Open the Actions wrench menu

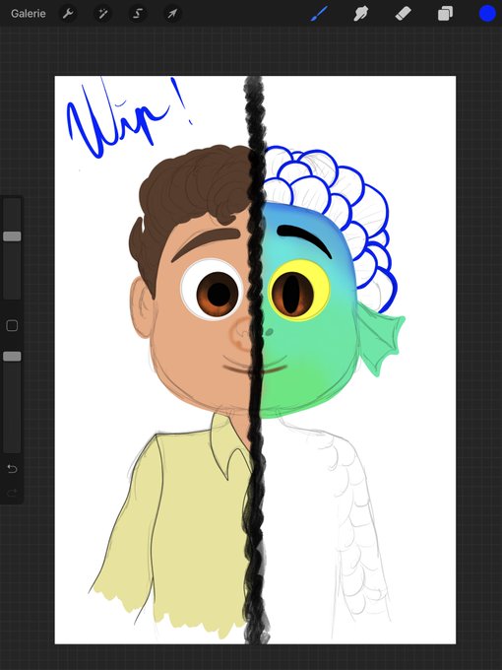tap(68, 14)
